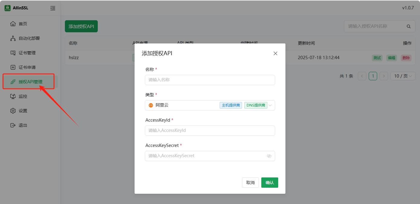The height and width of the screenshot is (204, 420).
Task: Click into the AccessKeyId input field
Action: [x=210, y=131]
